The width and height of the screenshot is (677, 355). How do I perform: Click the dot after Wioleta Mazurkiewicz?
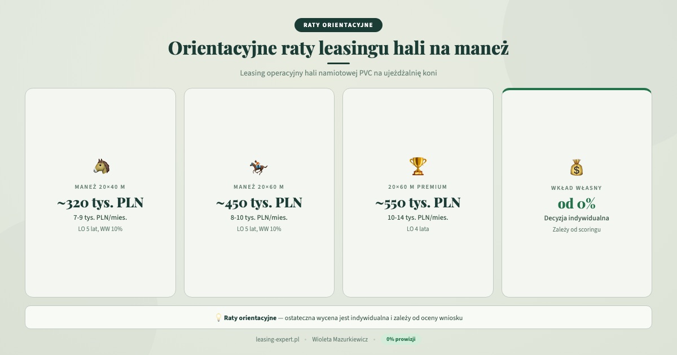(375, 340)
